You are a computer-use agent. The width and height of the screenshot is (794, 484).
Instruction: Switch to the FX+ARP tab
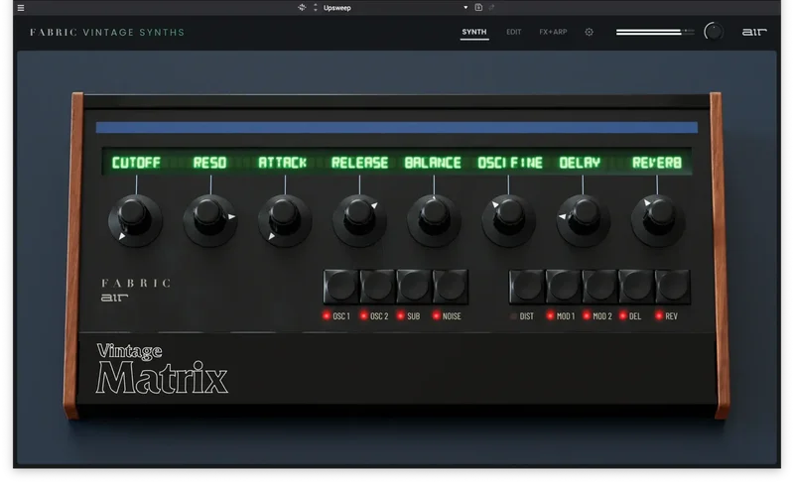pos(553,32)
